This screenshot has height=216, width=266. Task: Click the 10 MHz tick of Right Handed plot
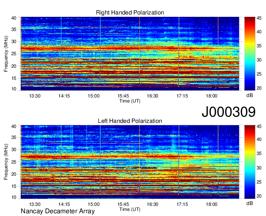click(14, 89)
